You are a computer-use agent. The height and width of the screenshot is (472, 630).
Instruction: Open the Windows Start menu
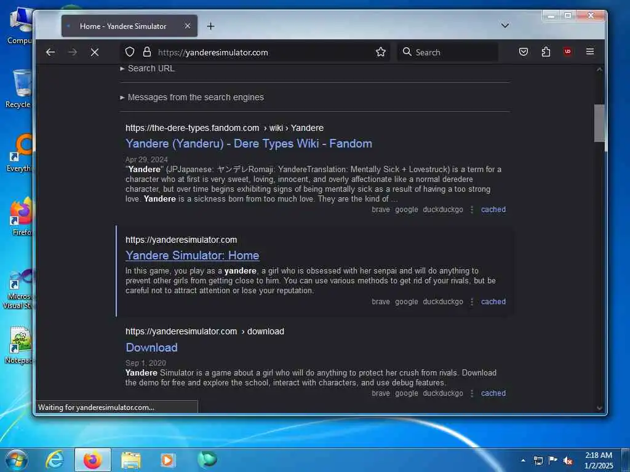(x=17, y=460)
